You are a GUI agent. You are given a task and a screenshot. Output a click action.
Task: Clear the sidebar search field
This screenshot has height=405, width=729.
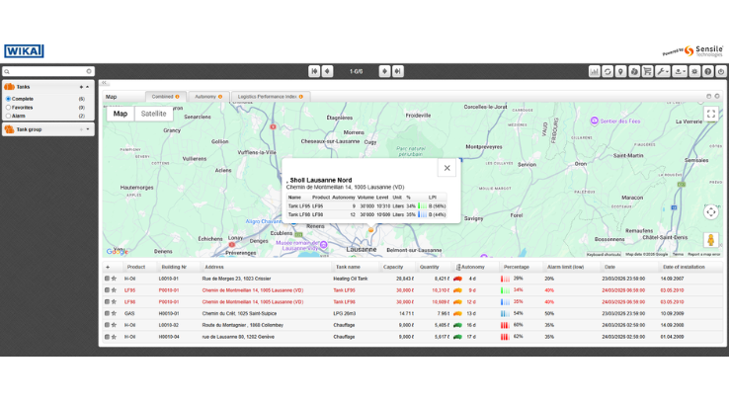[89, 71]
